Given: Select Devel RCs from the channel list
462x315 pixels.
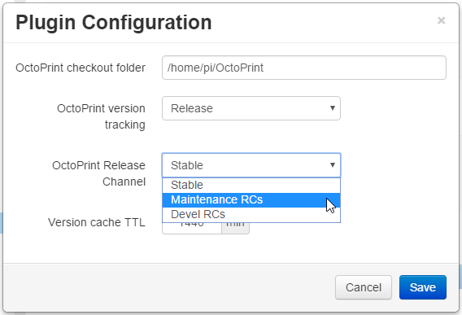Looking at the screenshot, I should coord(251,214).
